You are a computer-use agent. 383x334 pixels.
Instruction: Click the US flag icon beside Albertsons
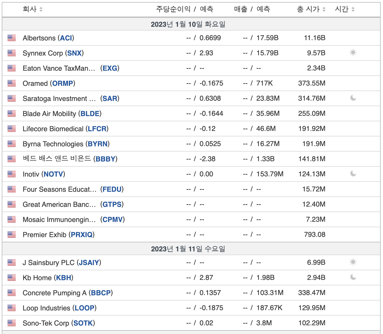(x=12, y=38)
